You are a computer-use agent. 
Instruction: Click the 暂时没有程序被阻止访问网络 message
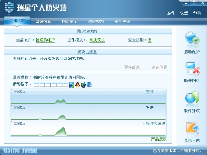(60, 77)
